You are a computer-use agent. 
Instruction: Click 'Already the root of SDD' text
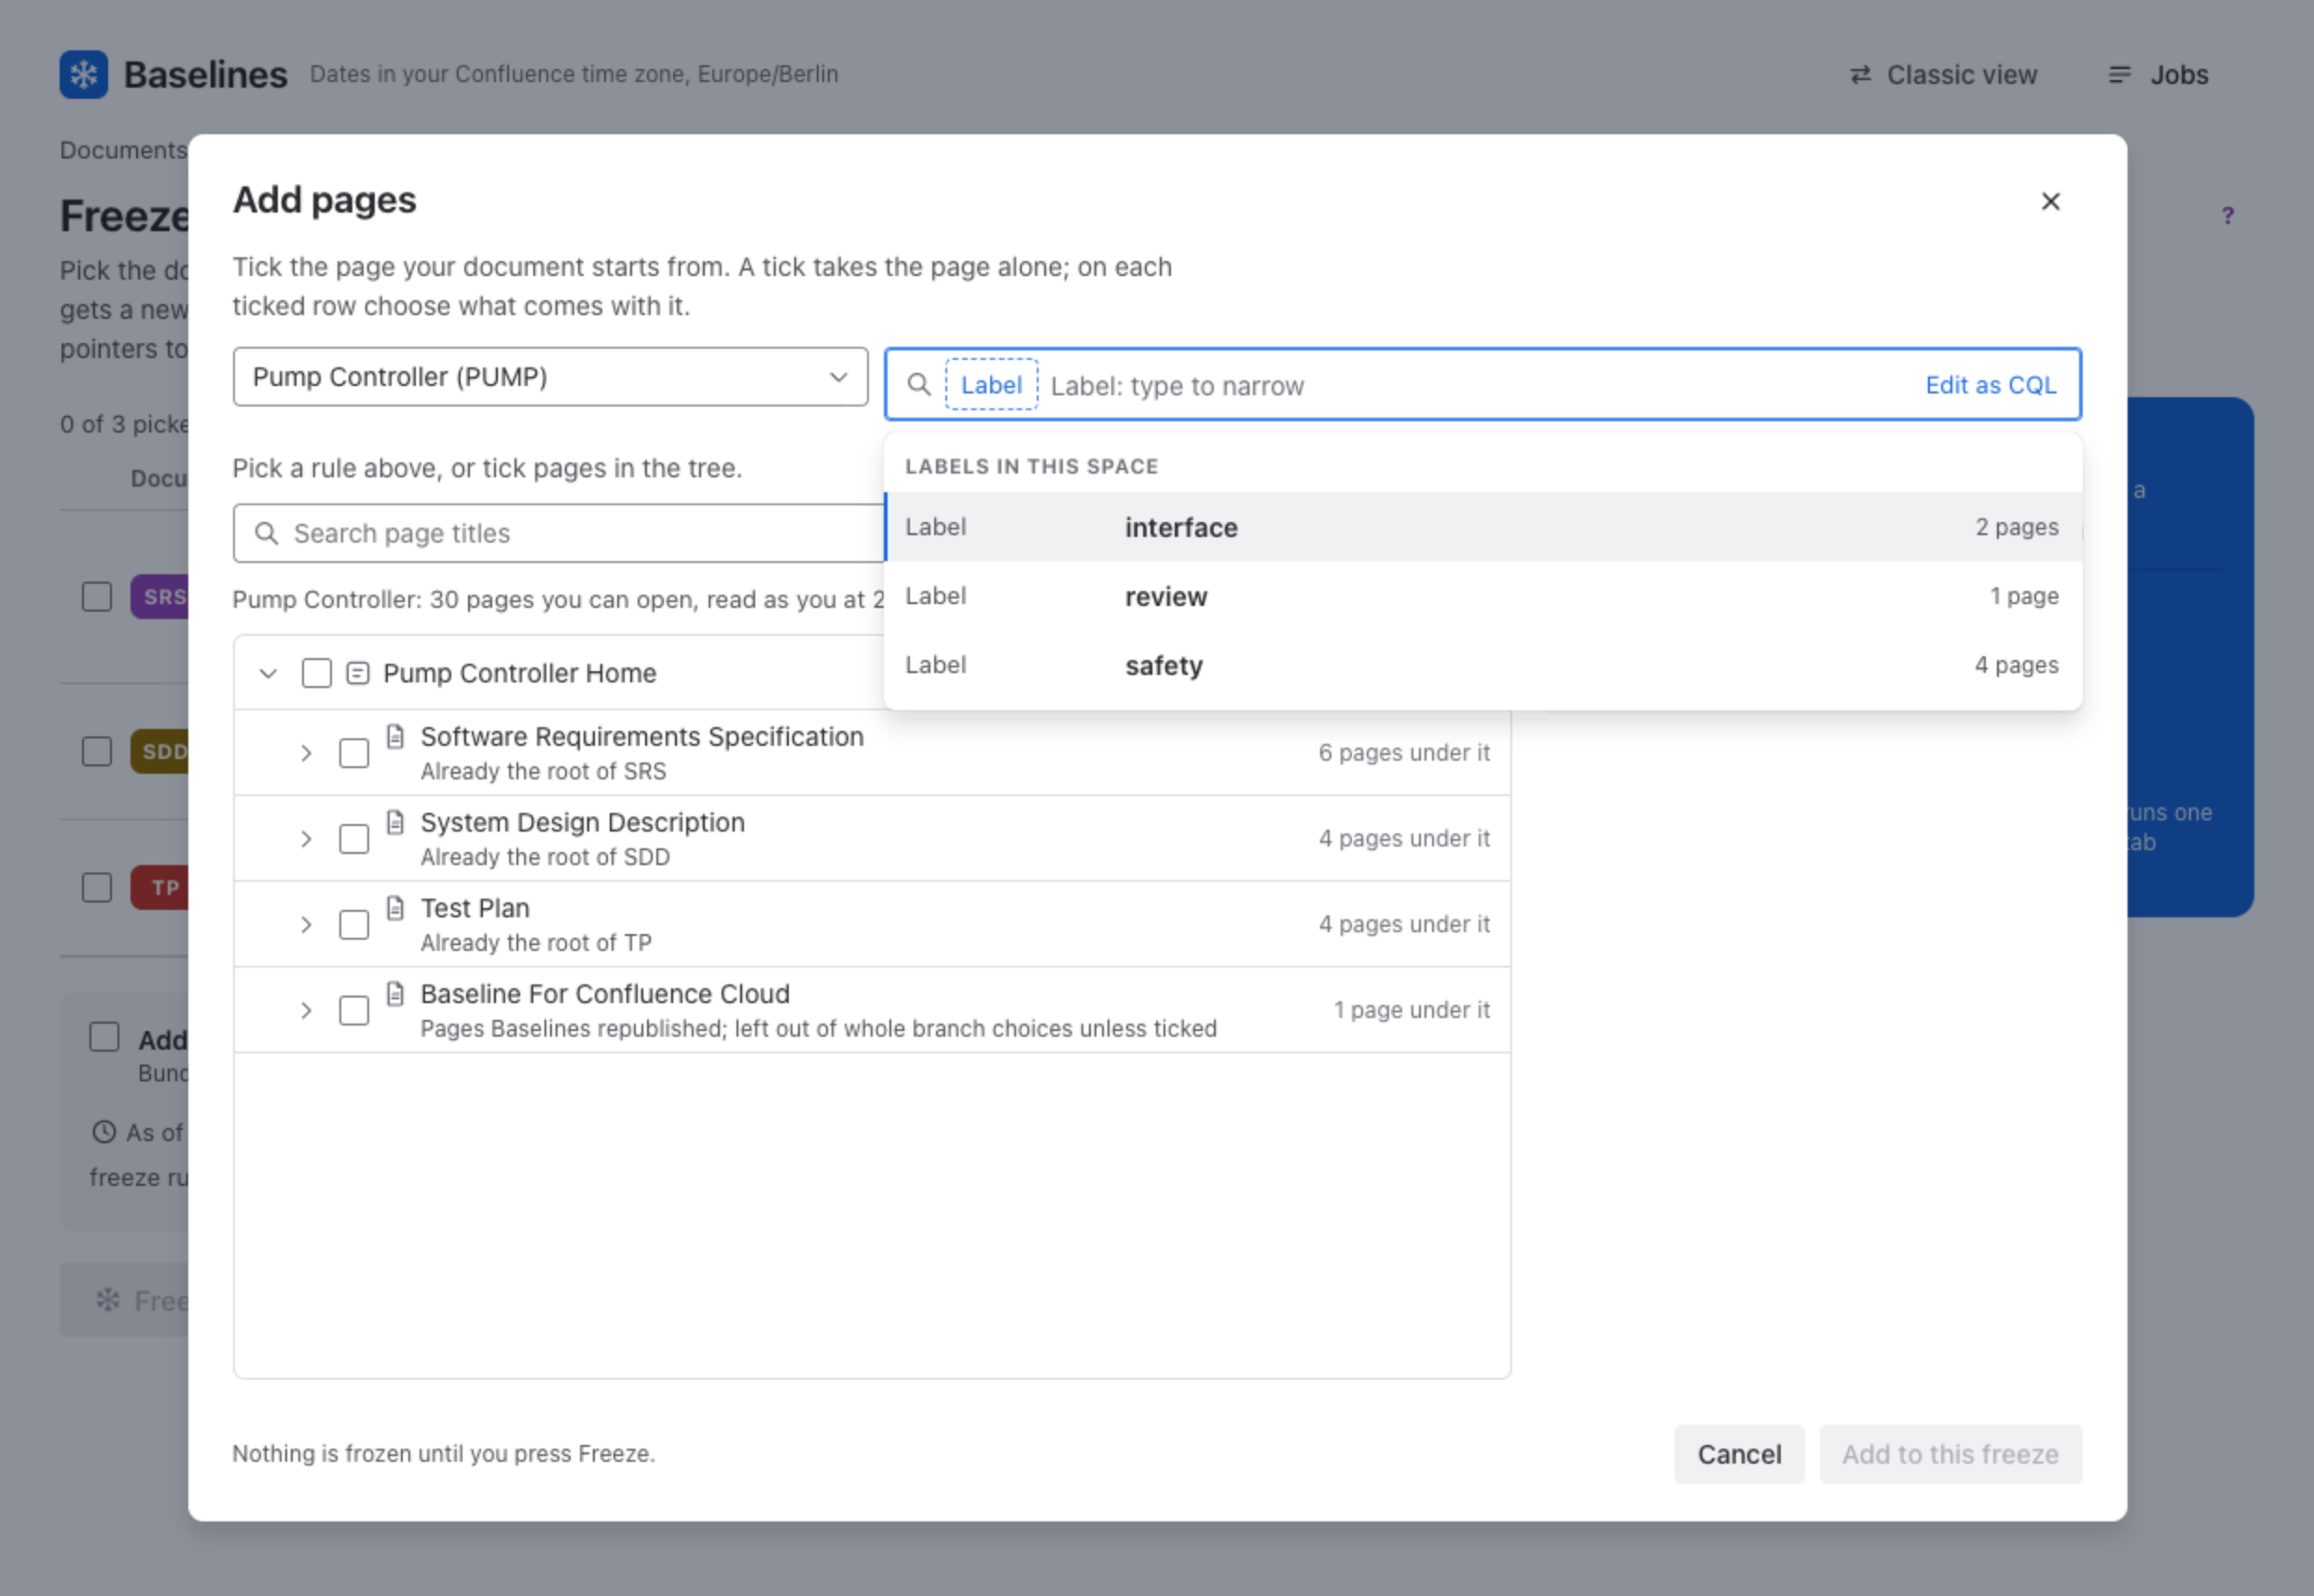pyautogui.click(x=545, y=857)
